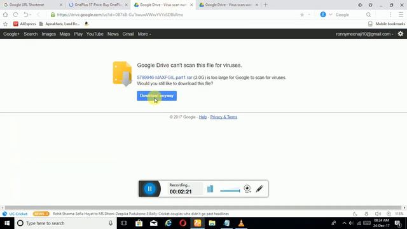Click the Download anyway button
407x229 pixels.
click(x=157, y=96)
